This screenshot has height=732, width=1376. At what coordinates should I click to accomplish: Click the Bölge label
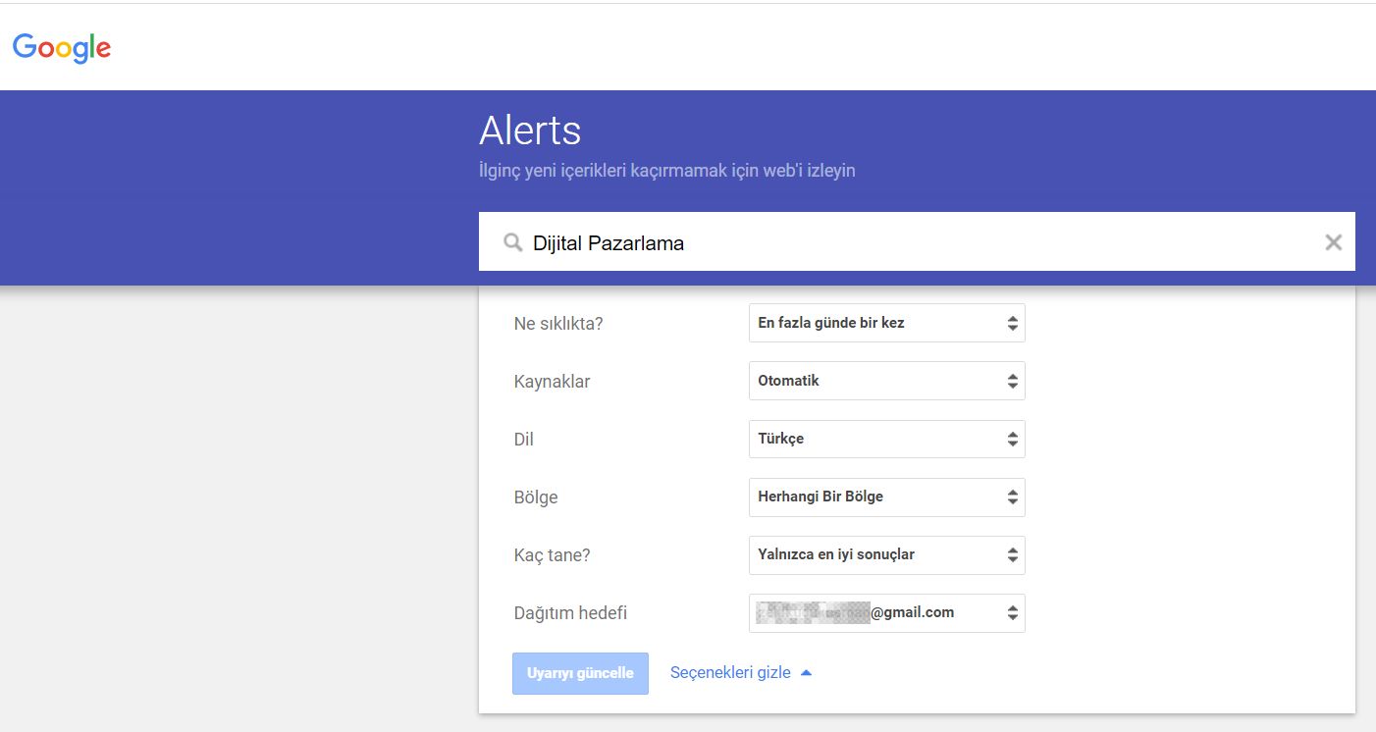pos(536,497)
